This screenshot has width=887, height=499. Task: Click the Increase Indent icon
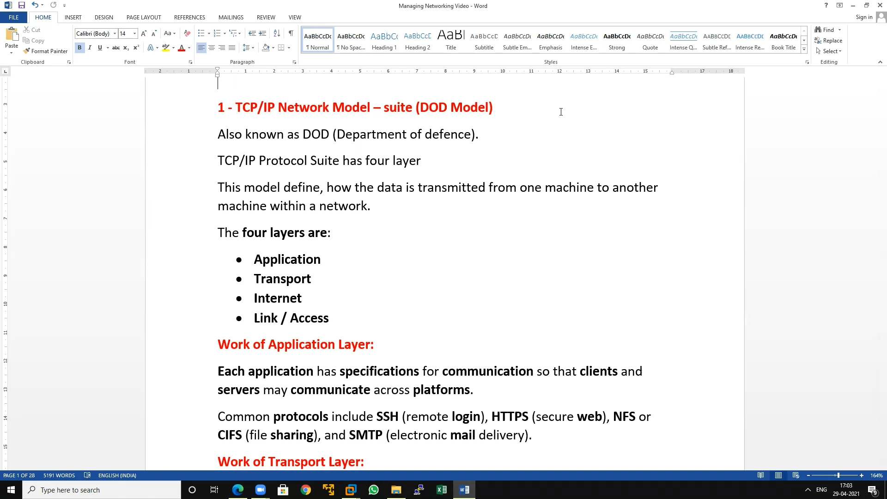[x=262, y=33]
